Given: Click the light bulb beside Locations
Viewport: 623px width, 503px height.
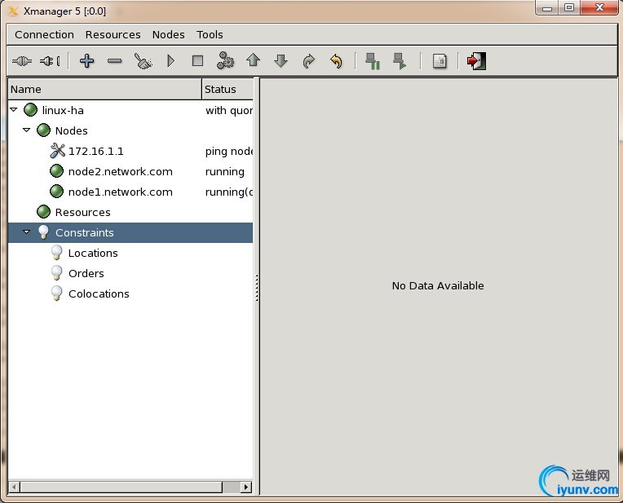Looking at the screenshot, I should click(57, 252).
